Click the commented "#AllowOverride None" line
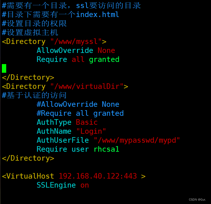This screenshot has height=204, width=211. click(x=78, y=104)
